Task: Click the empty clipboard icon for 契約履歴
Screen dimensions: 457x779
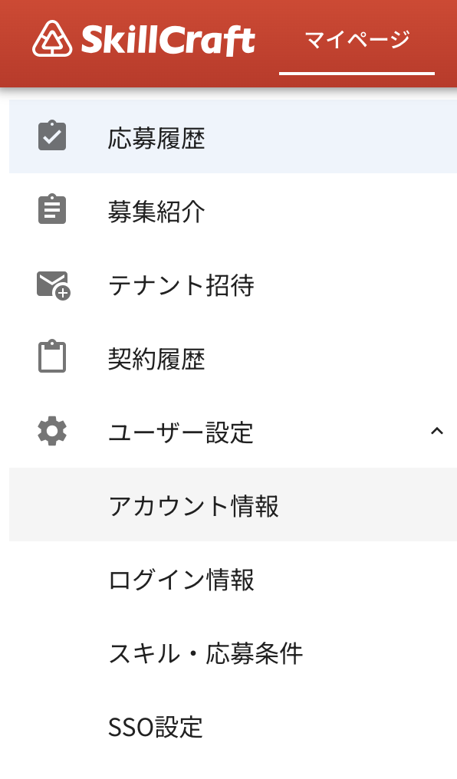Action: click(52, 357)
